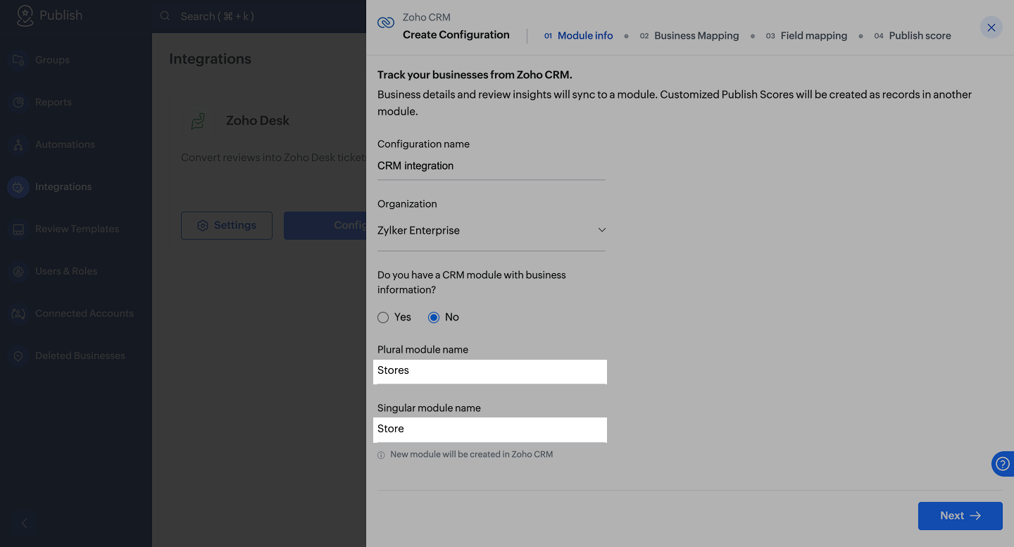This screenshot has height=547, width=1014.
Task: Click the Groups sidebar icon
Action: tap(18, 60)
